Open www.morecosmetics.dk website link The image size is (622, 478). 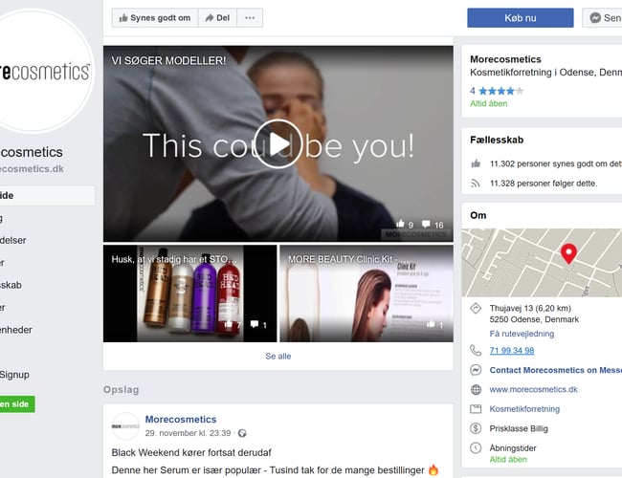[x=533, y=389]
